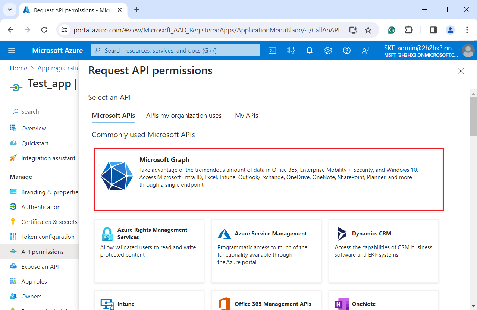Choose Azure Service Management API card
Viewport: 477px width, 310px height.
(x=266, y=251)
